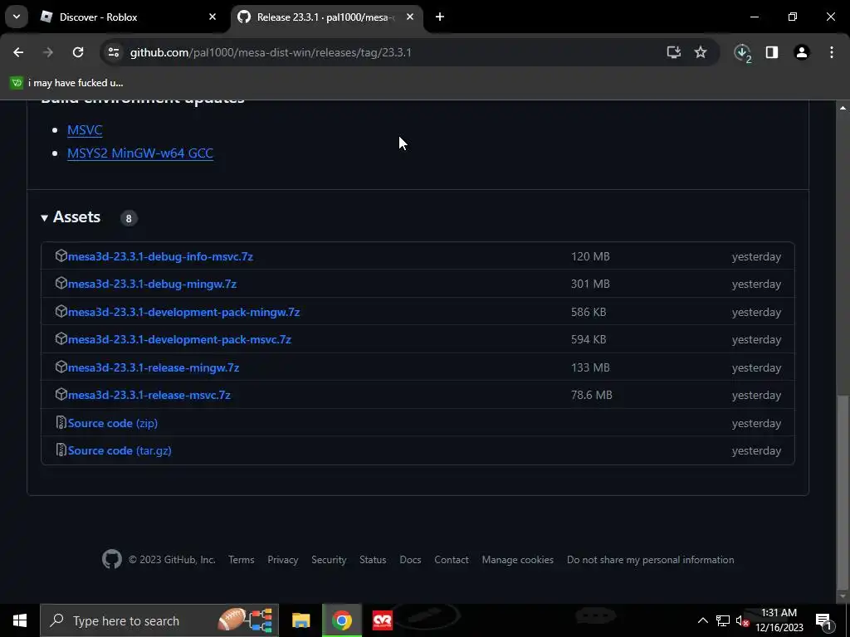850x637 pixels.
Task: Open the Chrome profile icon
Action: pos(802,52)
